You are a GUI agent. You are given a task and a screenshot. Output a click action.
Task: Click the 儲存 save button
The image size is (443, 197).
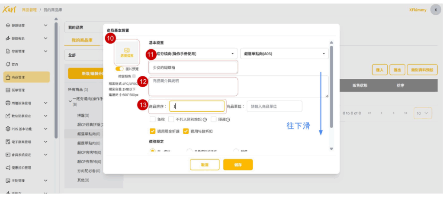[238, 165]
